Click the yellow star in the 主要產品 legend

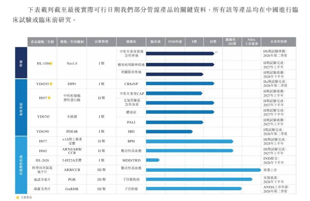17,197
